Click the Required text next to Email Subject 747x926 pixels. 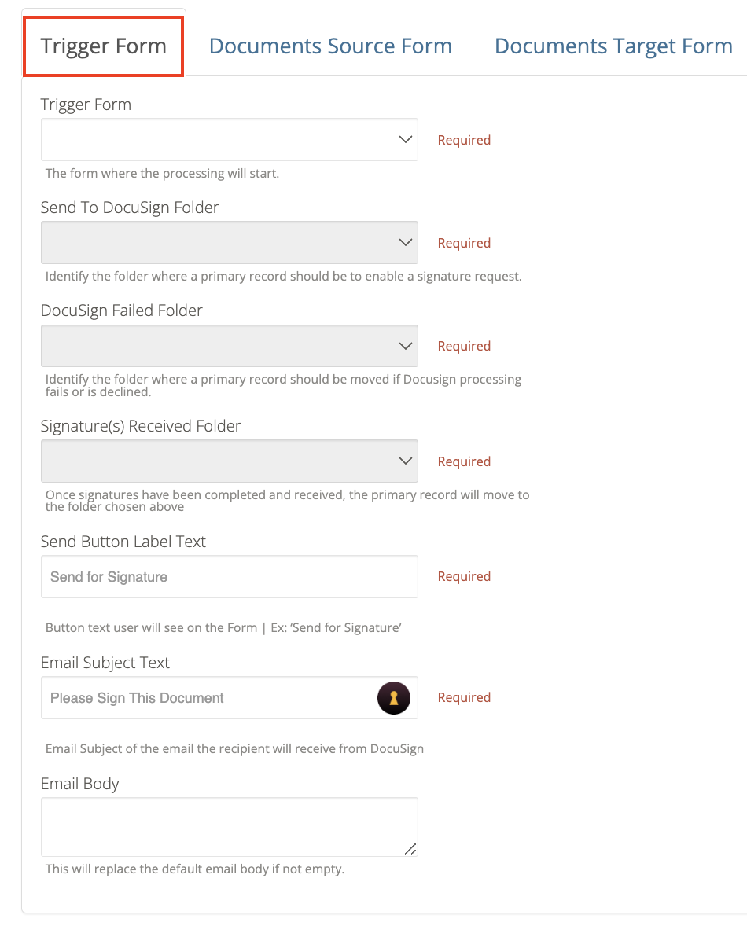tap(464, 697)
